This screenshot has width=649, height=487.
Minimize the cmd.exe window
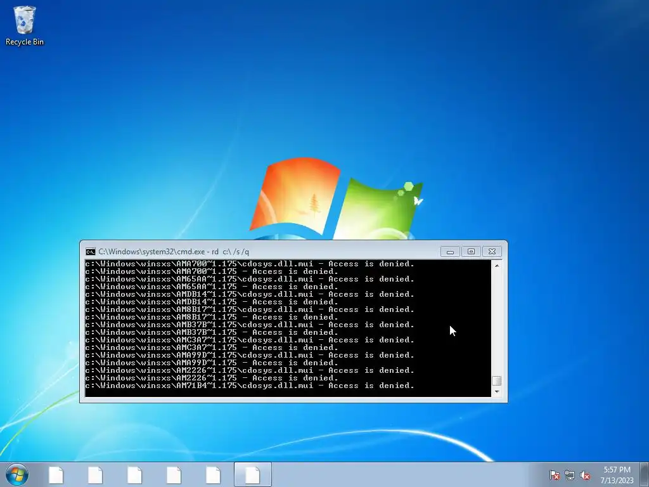(x=450, y=251)
